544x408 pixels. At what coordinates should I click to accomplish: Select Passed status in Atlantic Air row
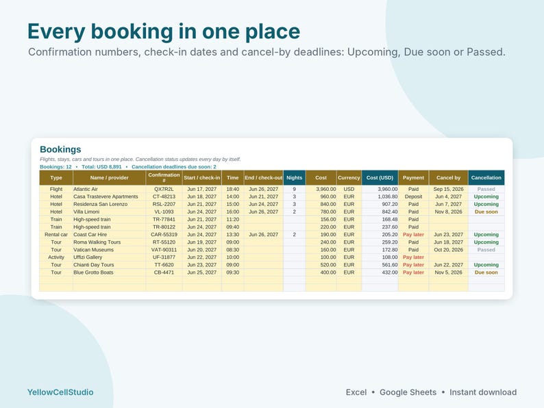pyautogui.click(x=486, y=189)
